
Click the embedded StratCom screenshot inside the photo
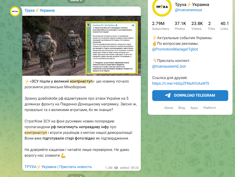pos(112,47)
